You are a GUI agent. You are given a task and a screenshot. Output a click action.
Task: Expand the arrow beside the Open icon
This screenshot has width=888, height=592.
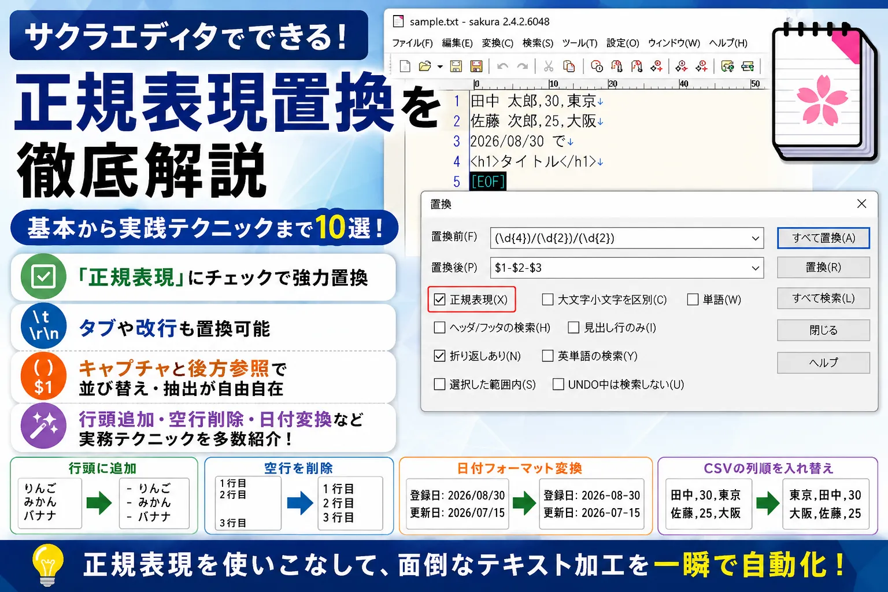point(440,67)
